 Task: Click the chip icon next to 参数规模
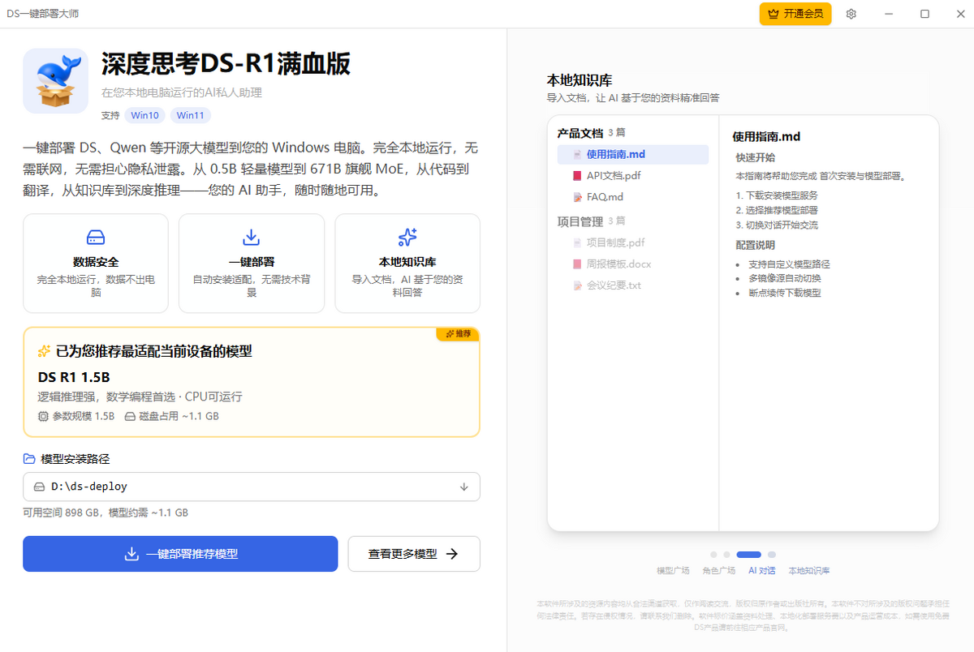44,416
